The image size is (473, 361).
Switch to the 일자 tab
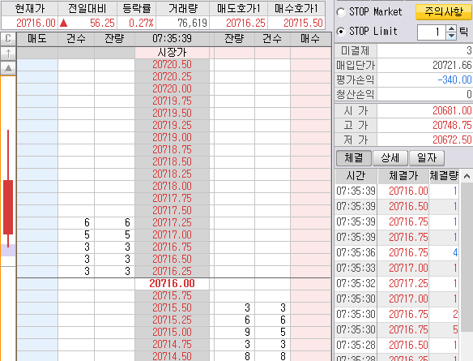tap(427, 158)
